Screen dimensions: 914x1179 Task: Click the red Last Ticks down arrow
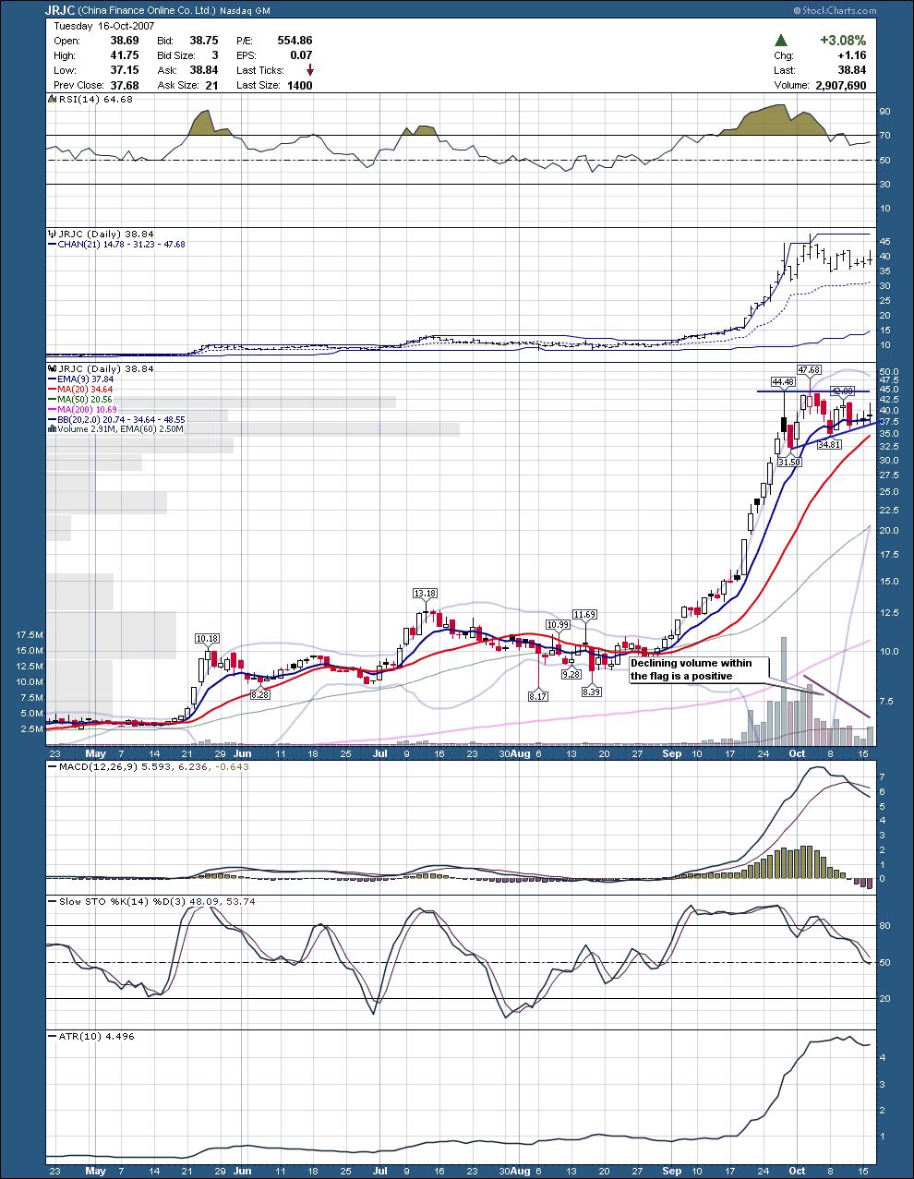309,70
